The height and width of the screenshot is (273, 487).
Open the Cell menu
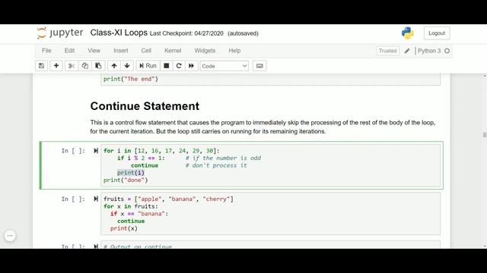tap(146, 51)
